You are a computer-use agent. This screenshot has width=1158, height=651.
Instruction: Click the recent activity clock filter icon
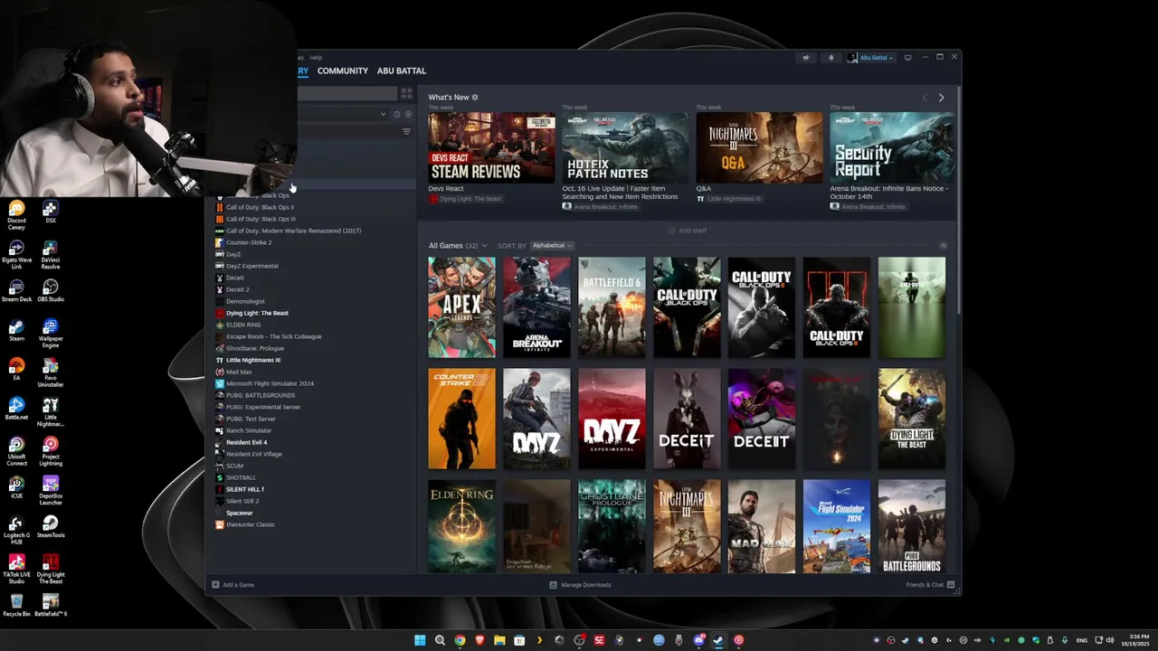(396, 114)
